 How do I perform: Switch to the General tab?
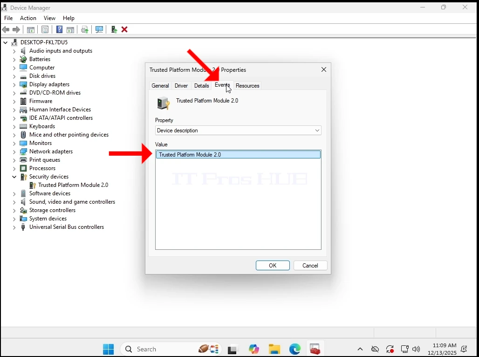point(160,86)
